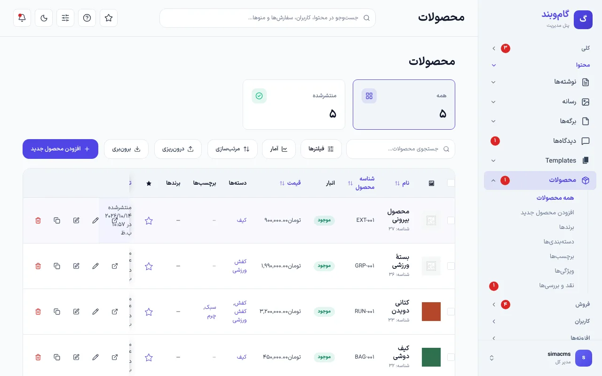The width and height of the screenshot is (602, 376).
Task: Toggle the select-all products checkbox
Action: (x=451, y=183)
